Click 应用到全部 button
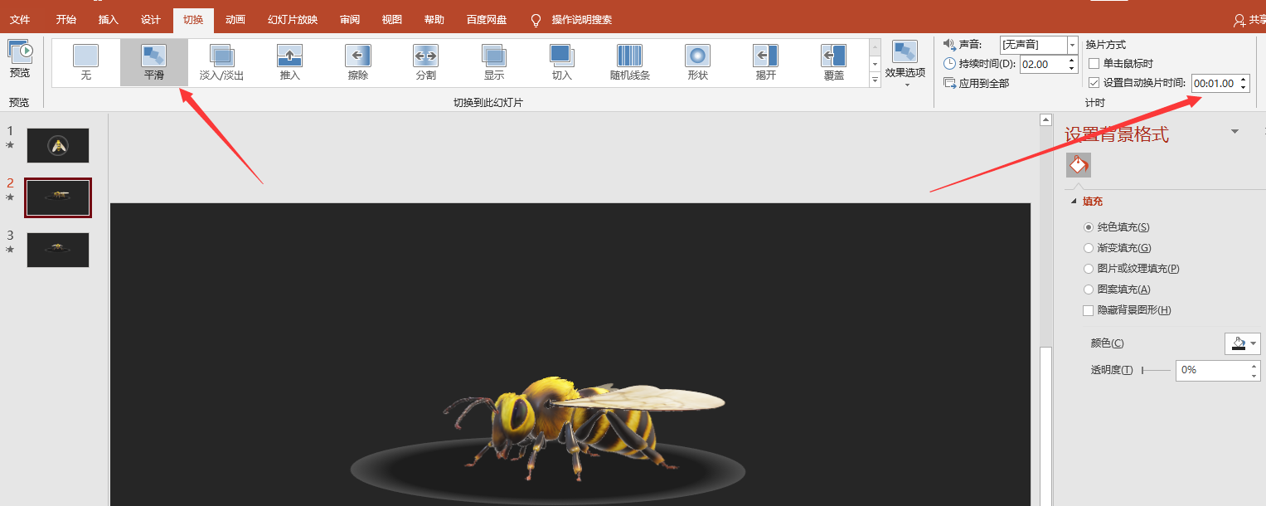 [x=977, y=83]
